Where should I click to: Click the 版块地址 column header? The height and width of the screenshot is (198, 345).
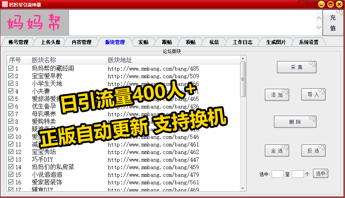coord(173,60)
